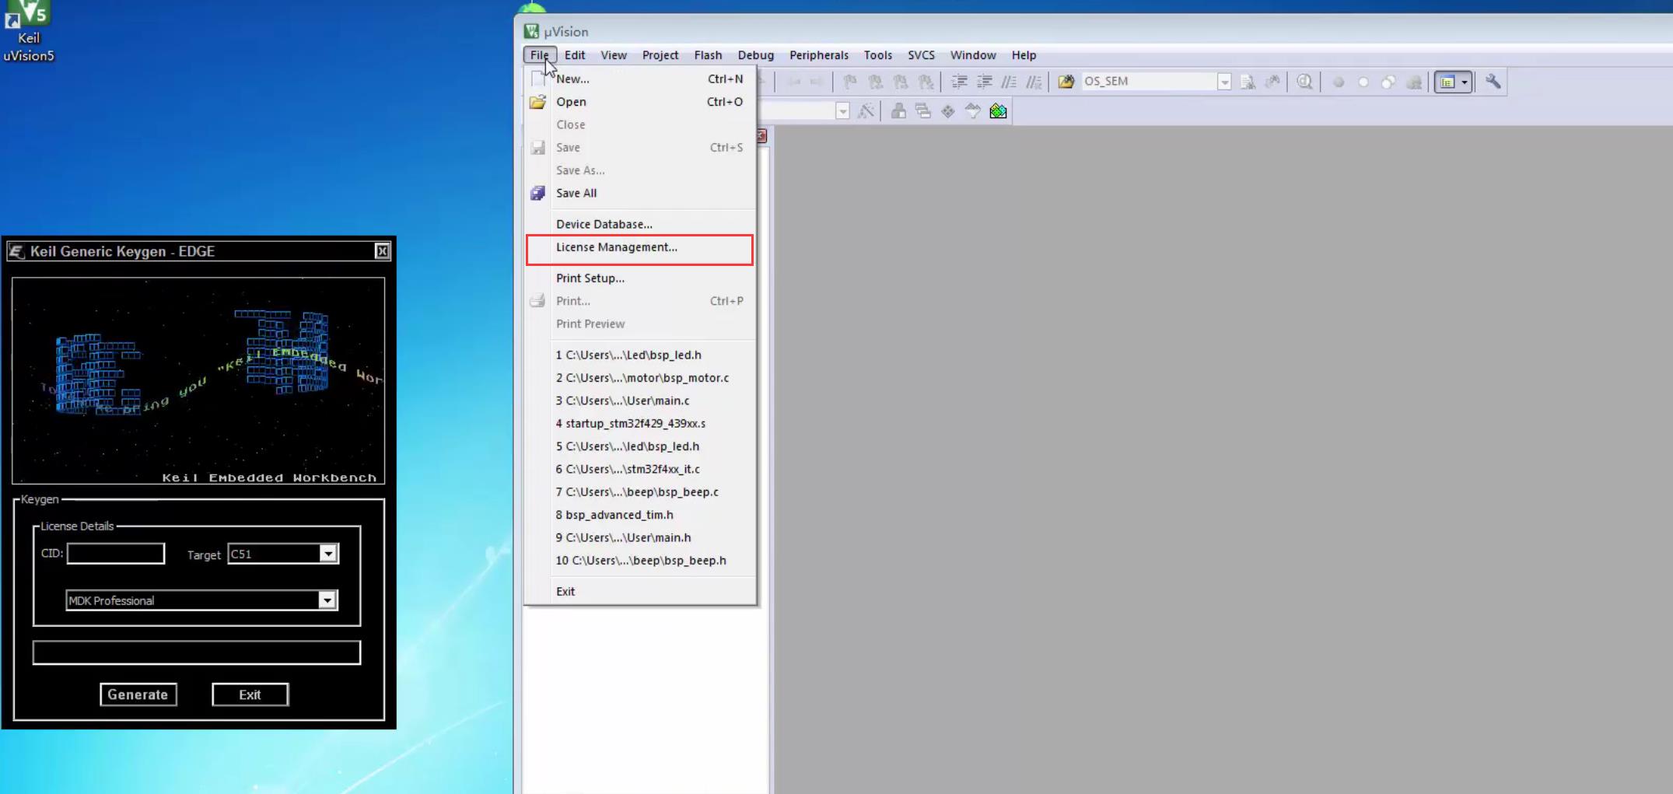Click the generated license output field in Keygen

(x=197, y=652)
